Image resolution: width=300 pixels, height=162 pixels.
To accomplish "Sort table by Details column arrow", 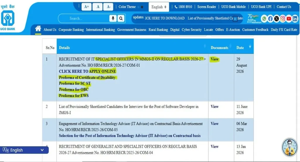I will click(205, 46).
